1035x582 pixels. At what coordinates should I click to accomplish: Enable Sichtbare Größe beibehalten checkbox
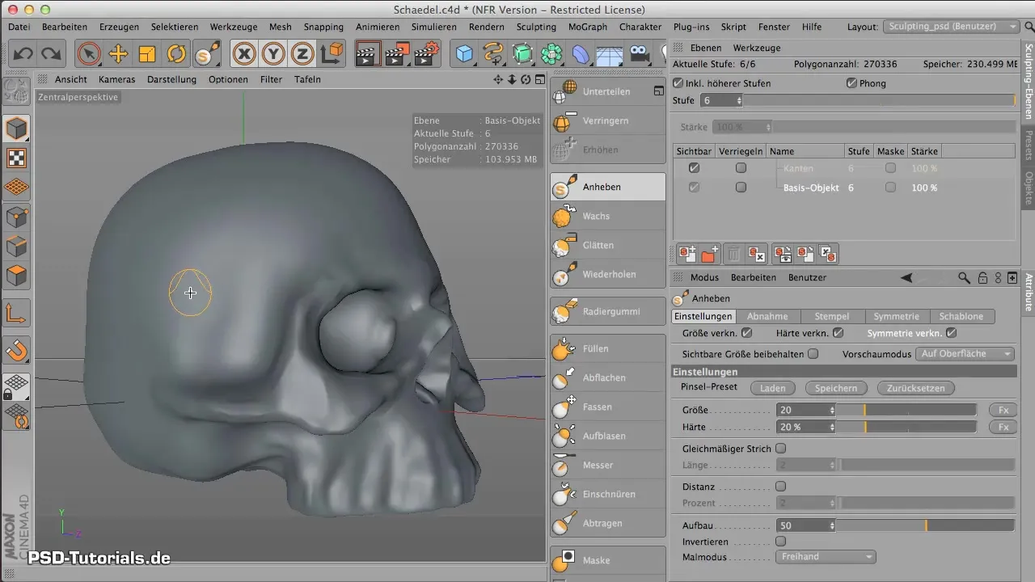pyautogui.click(x=813, y=354)
